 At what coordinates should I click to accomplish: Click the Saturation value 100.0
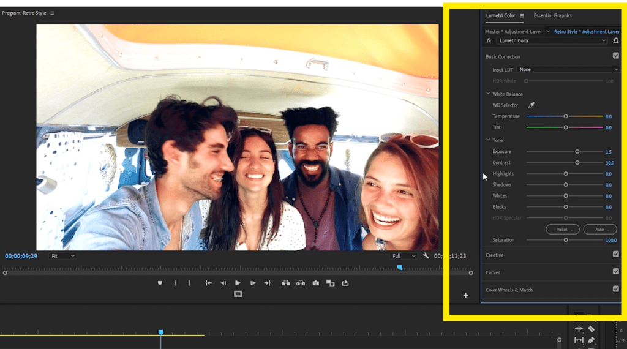click(611, 240)
